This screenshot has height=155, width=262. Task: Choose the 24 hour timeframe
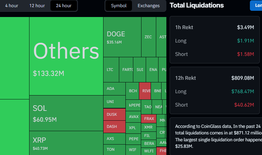coord(64,6)
